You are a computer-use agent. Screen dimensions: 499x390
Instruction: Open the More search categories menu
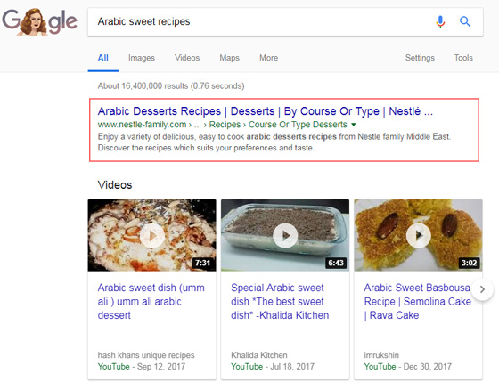[268, 58]
